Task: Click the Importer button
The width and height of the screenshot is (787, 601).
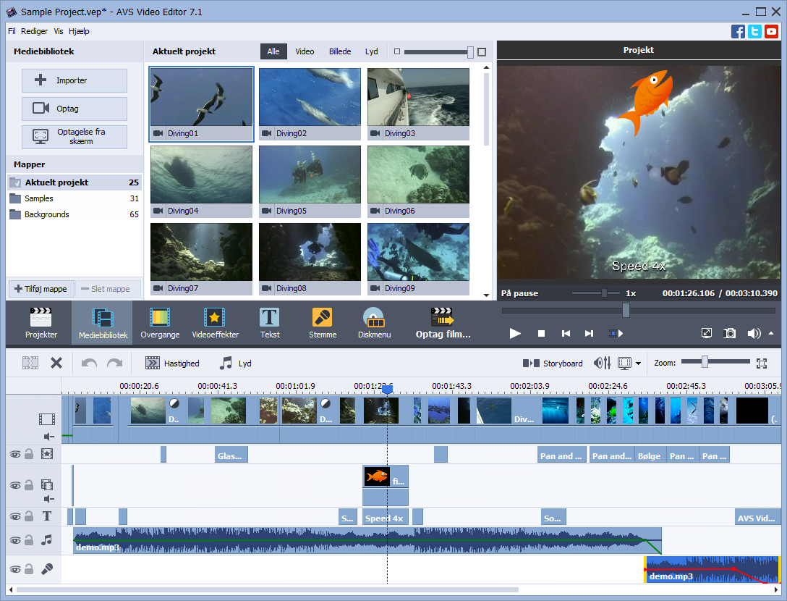Action: pyautogui.click(x=74, y=80)
